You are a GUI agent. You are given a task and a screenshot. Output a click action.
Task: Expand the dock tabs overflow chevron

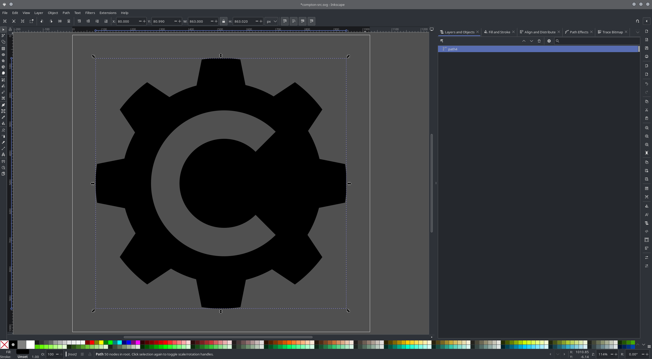[637, 32]
